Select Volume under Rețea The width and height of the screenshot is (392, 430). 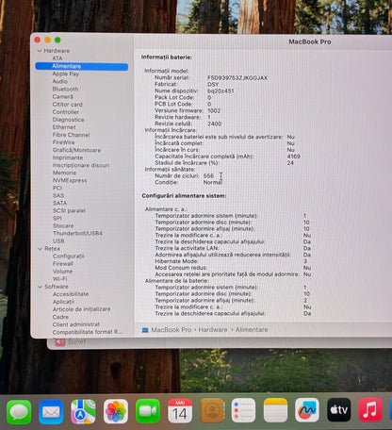[x=62, y=272]
